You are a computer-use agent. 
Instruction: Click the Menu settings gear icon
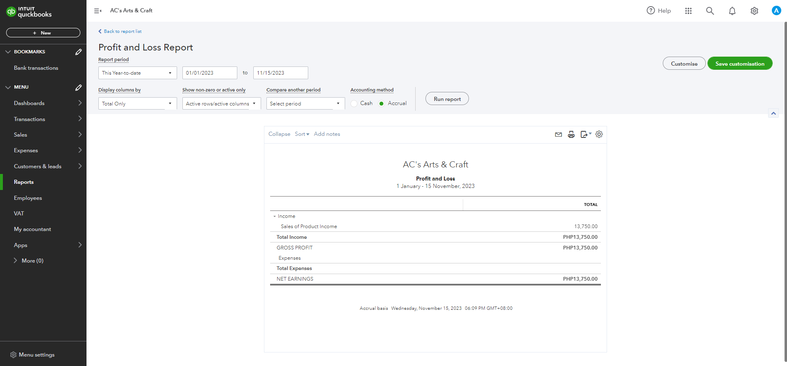click(13, 355)
